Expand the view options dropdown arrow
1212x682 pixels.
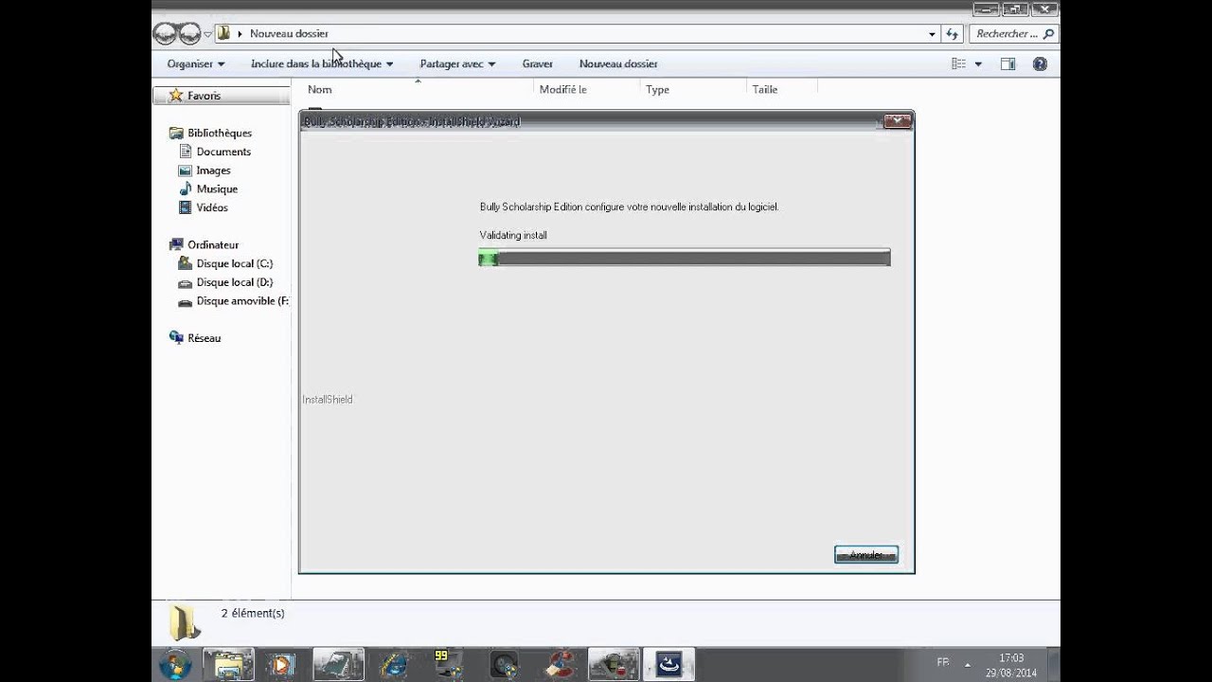(978, 64)
